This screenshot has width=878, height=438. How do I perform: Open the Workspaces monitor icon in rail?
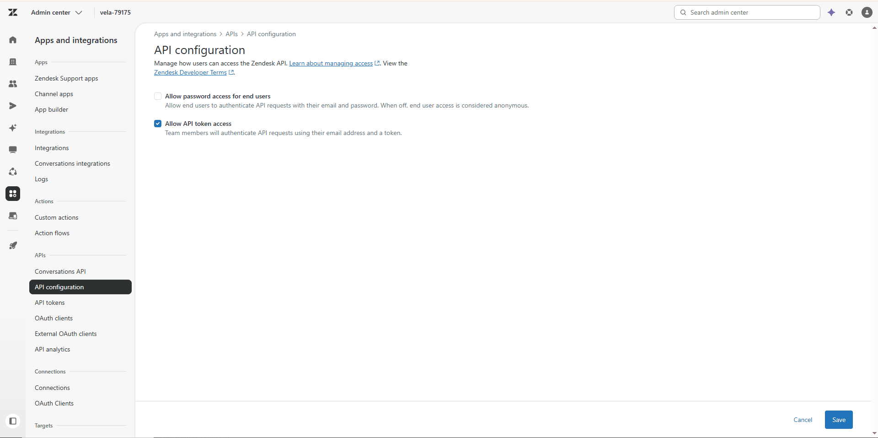pos(13,150)
